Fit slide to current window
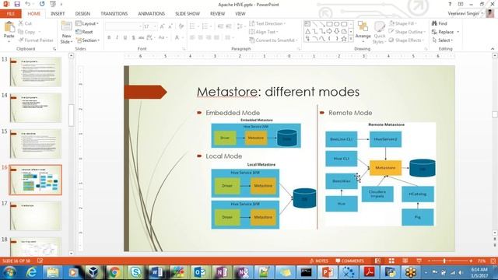The width and height of the screenshot is (498, 280). point(493,261)
